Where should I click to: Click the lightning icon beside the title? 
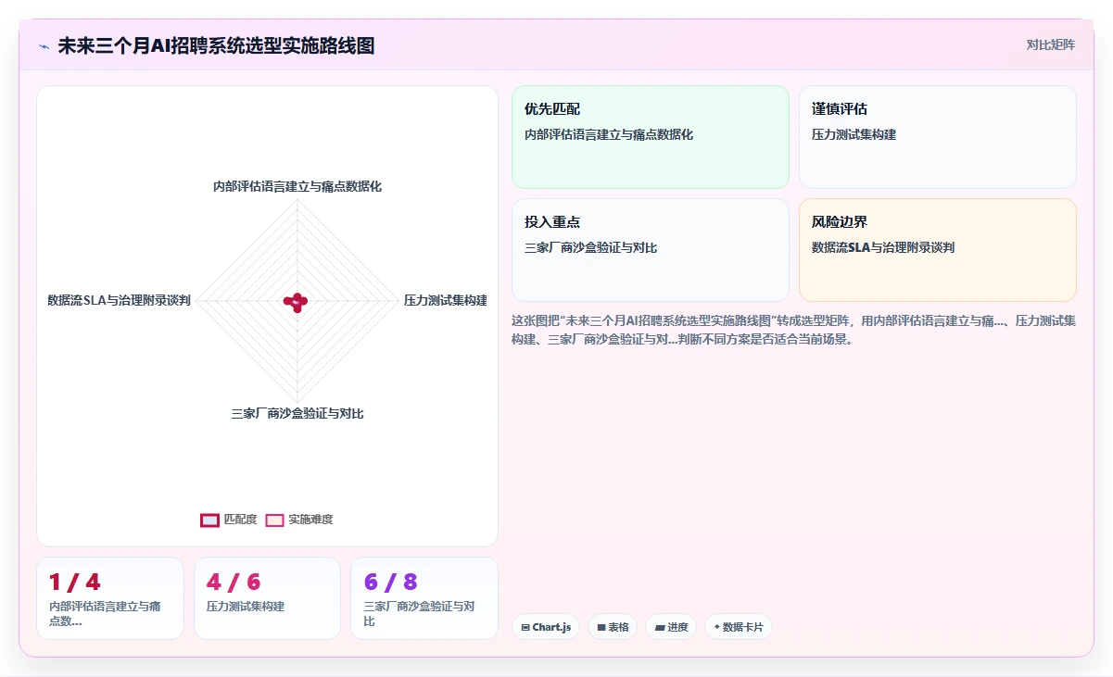(44, 46)
